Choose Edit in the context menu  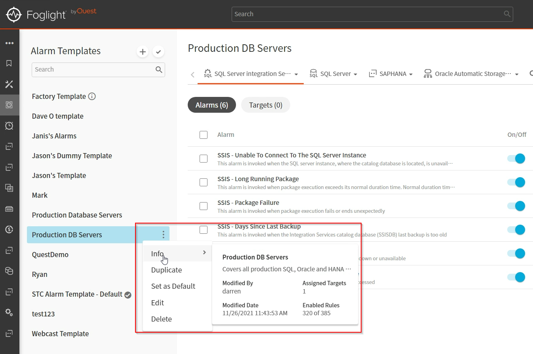click(x=157, y=303)
